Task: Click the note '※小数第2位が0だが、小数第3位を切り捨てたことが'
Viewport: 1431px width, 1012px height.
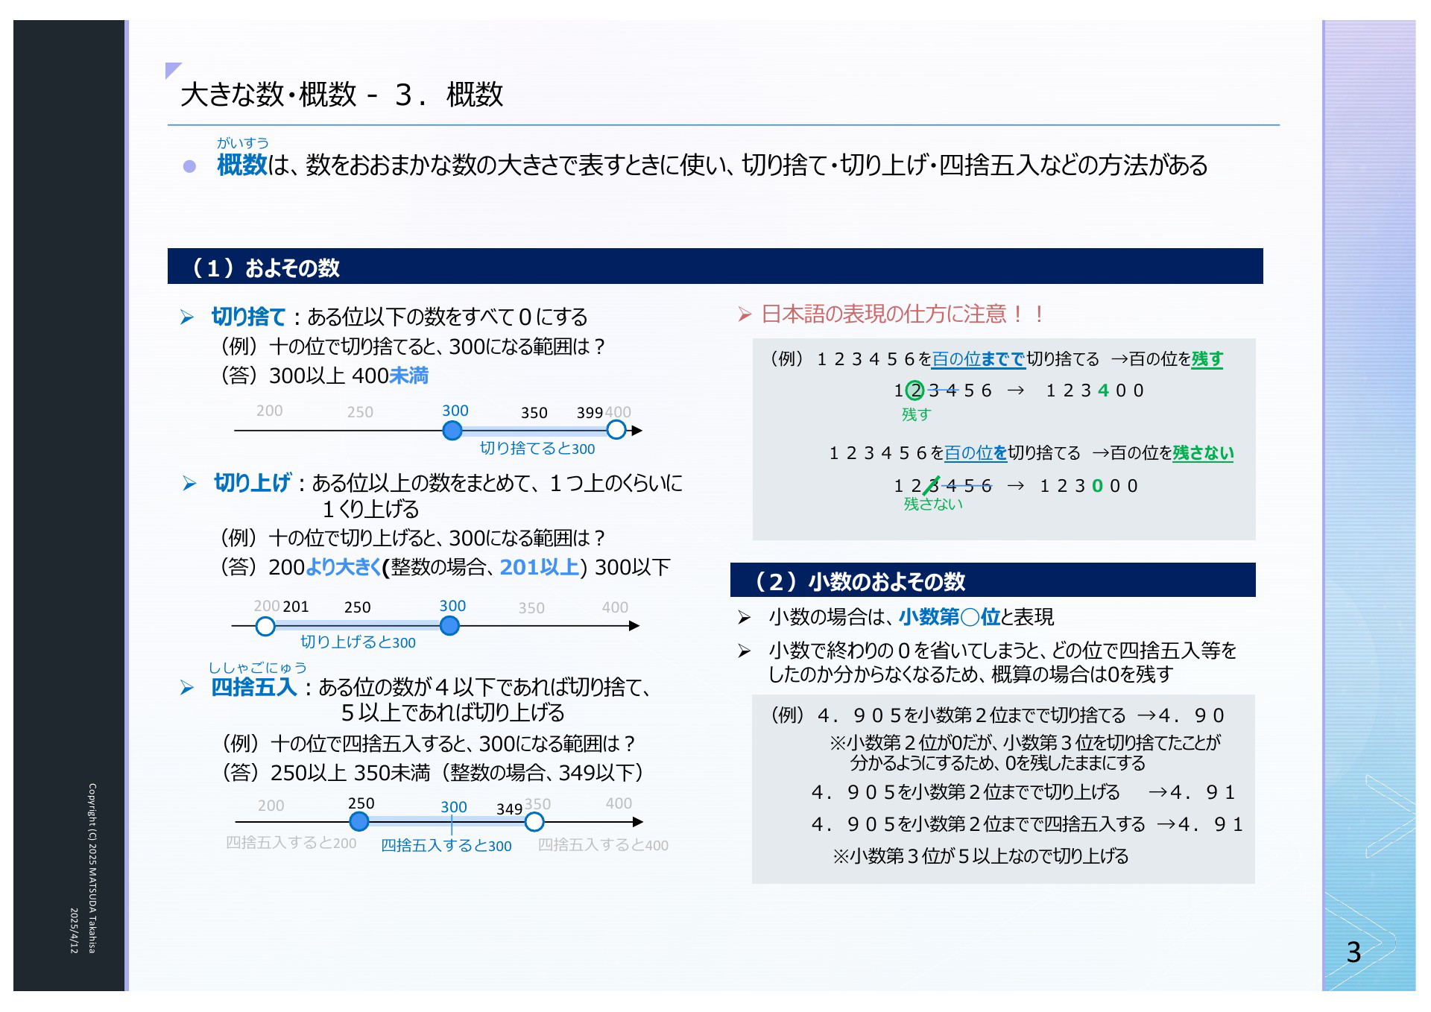Action: (x=1026, y=742)
